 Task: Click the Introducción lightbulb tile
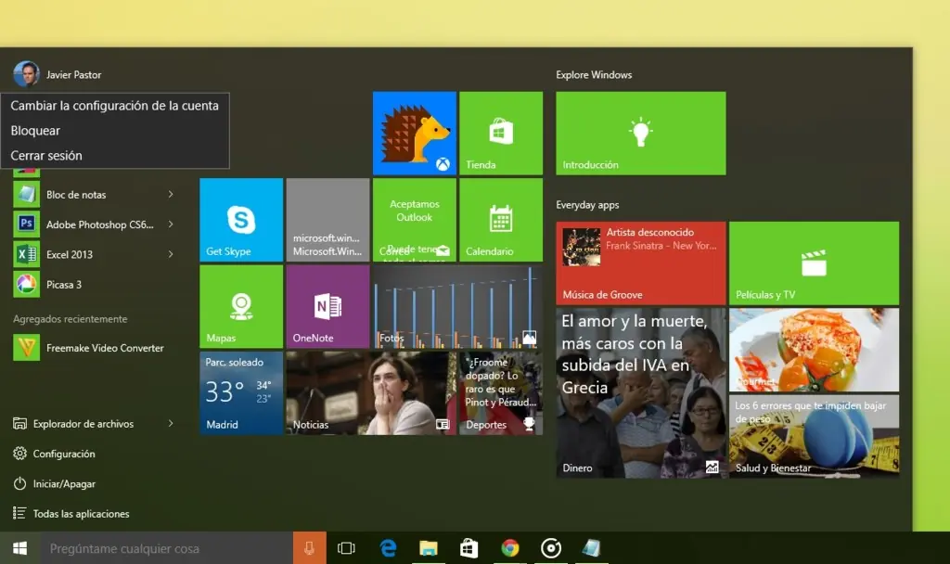(640, 133)
